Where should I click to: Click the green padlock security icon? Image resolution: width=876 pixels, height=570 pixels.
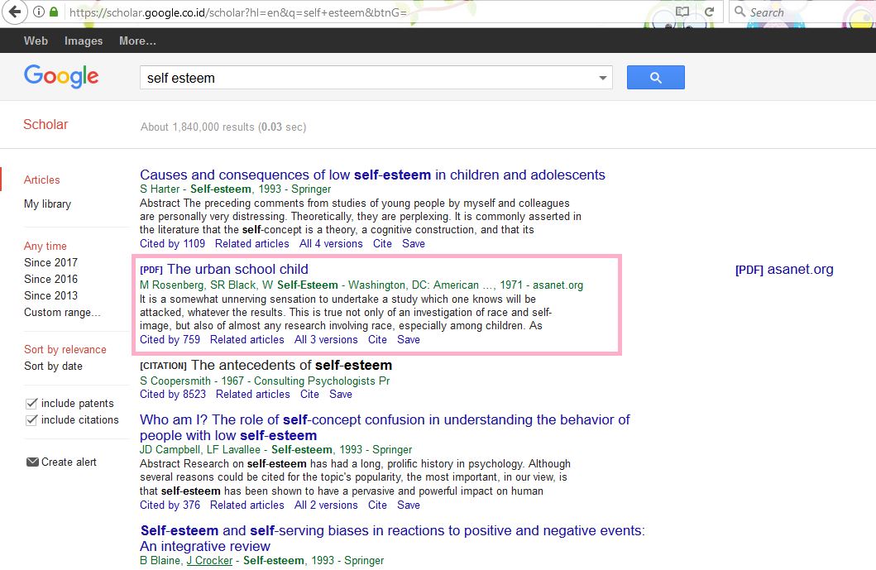point(53,12)
